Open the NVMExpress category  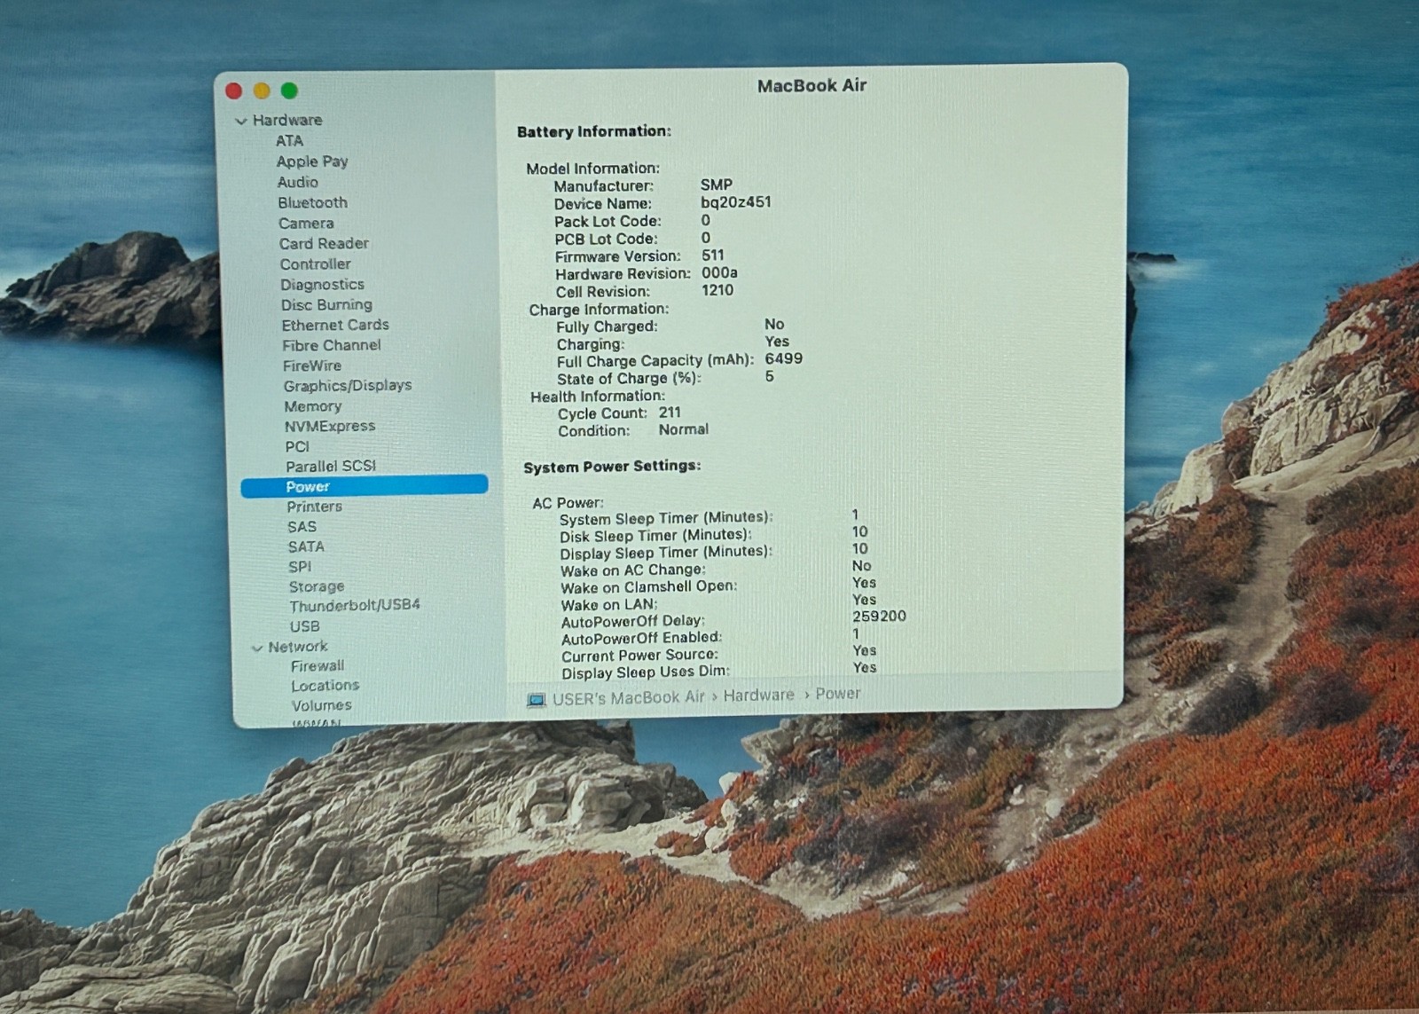pyautogui.click(x=330, y=427)
